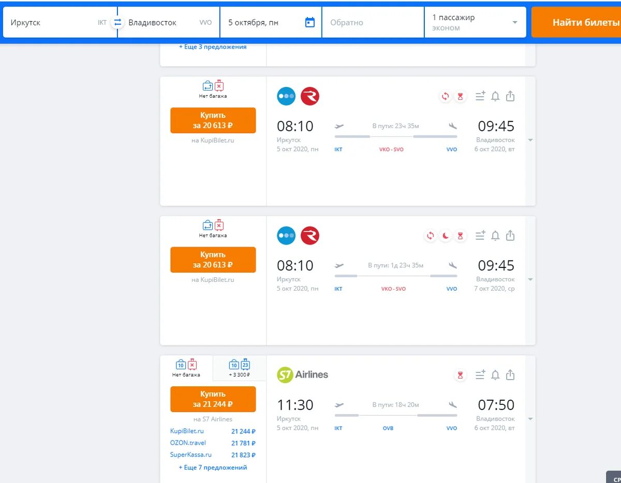621x483 pixels.
Task: Edit destination city field Владивосток
Action: pyautogui.click(x=169, y=22)
